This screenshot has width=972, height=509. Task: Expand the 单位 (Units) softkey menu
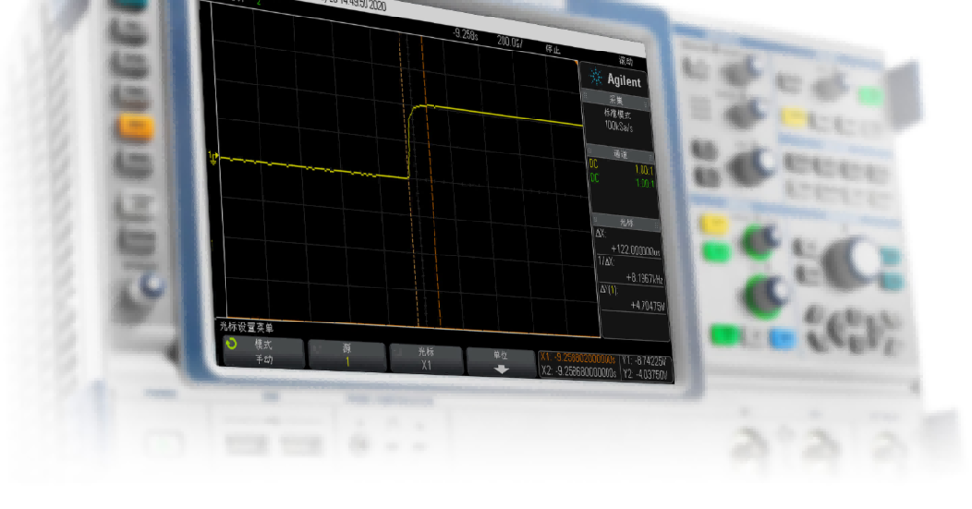[501, 361]
